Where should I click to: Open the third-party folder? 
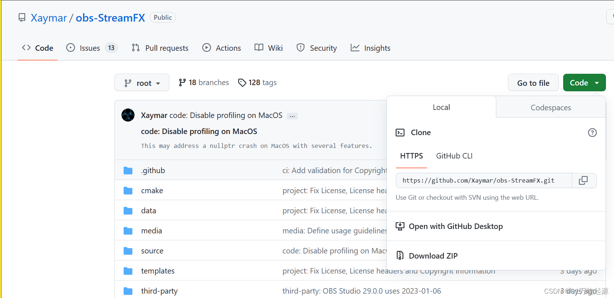coord(159,291)
